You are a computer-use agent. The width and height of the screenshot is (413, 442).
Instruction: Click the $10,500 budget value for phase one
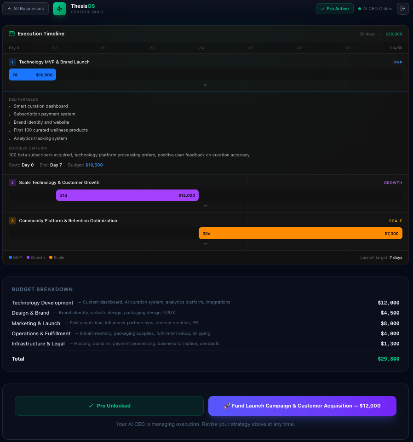point(94,165)
